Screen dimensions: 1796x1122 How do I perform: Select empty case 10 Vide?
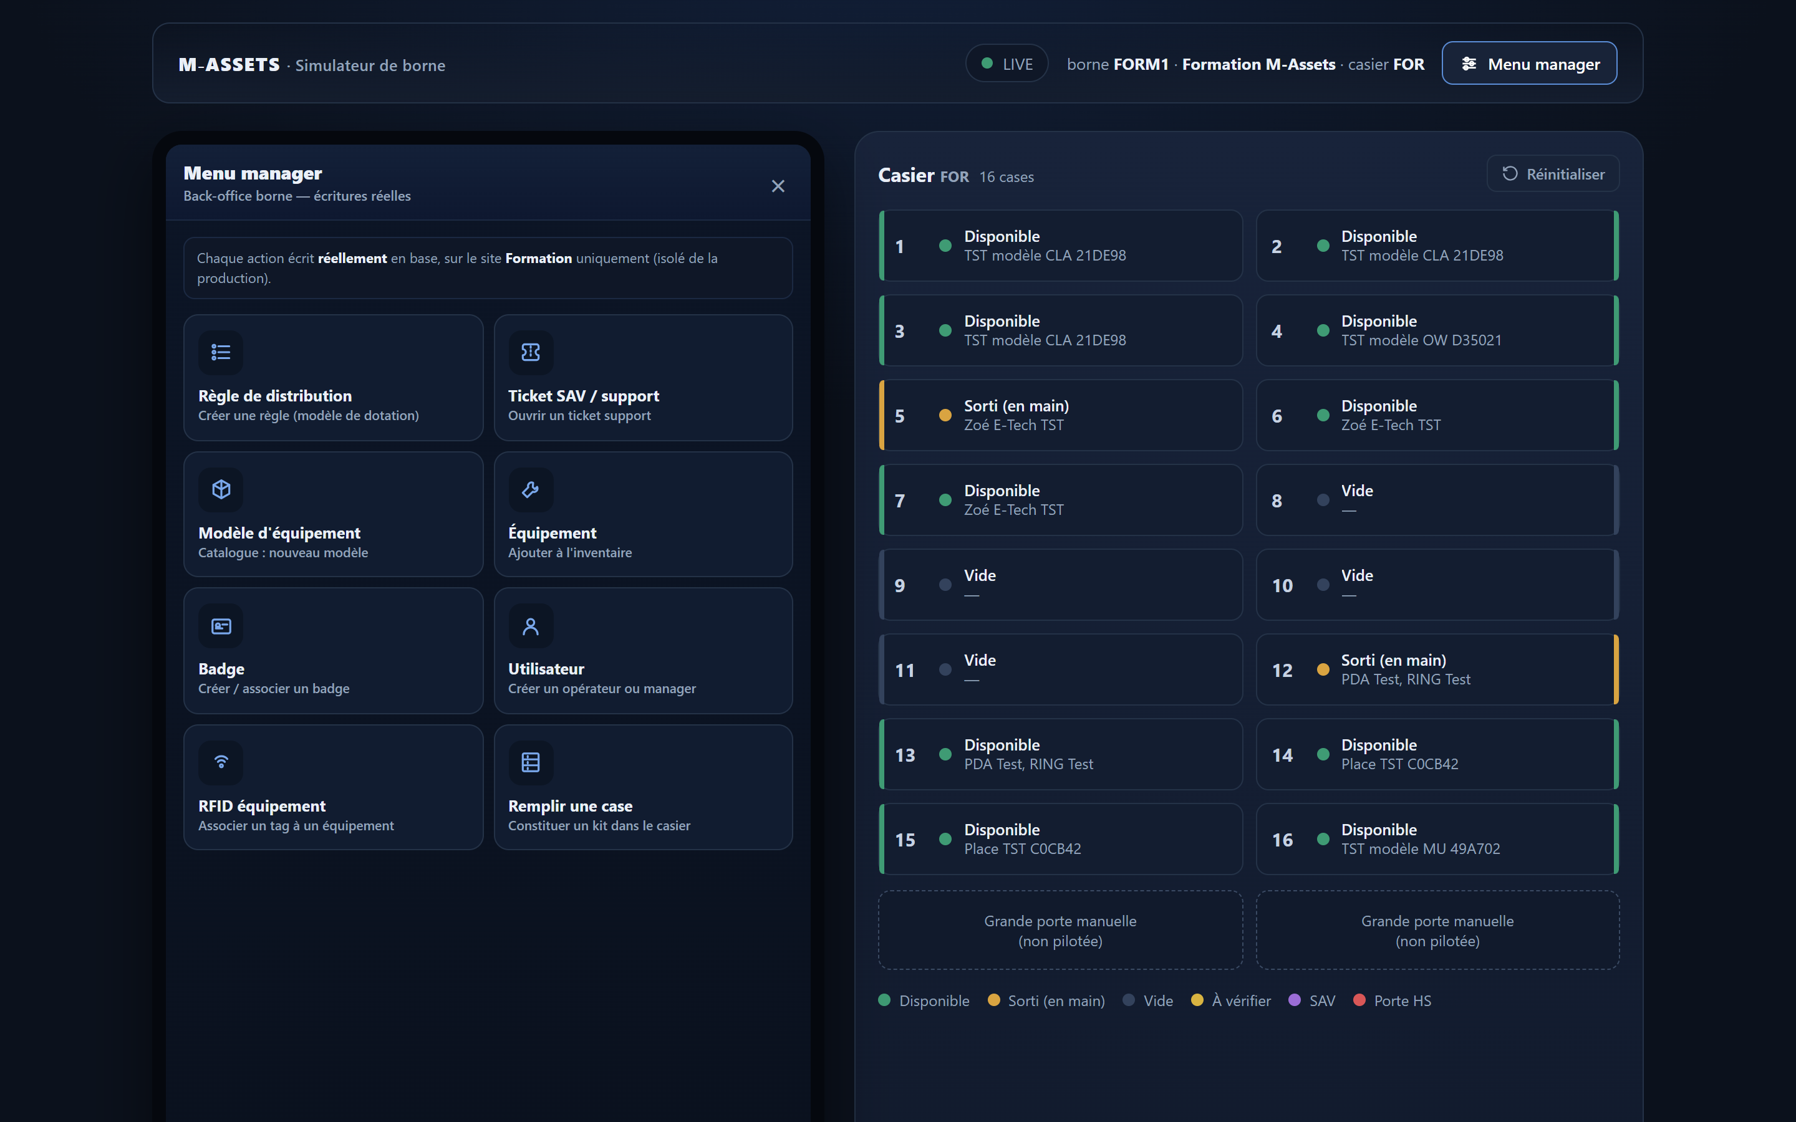[x=1437, y=585]
